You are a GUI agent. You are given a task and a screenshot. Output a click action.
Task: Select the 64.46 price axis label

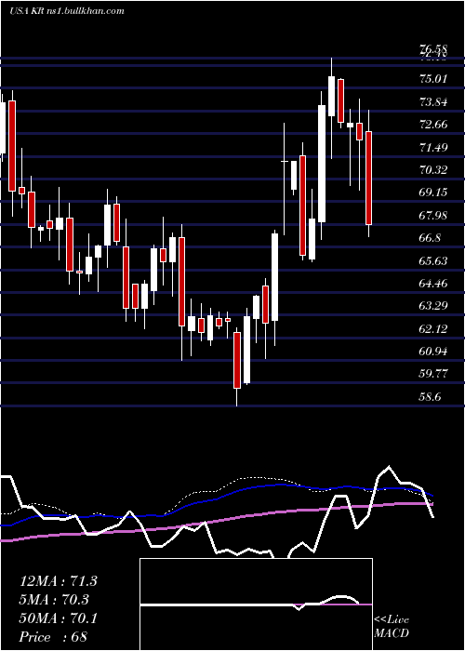[434, 283]
